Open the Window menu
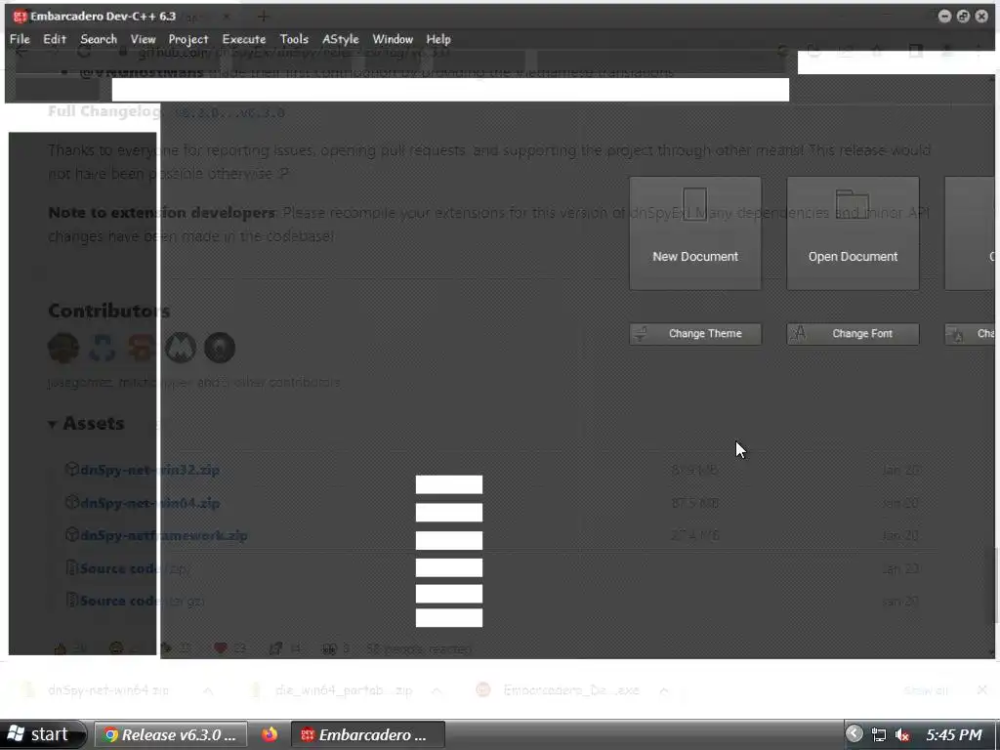The image size is (1000, 750). click(393, 39)
